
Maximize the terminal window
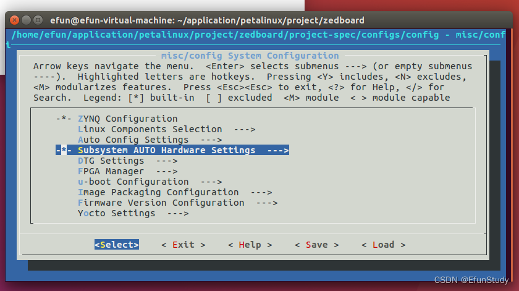point(38,20)
